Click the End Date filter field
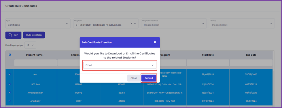The image size is (282, 108). [x=251, y=63]
